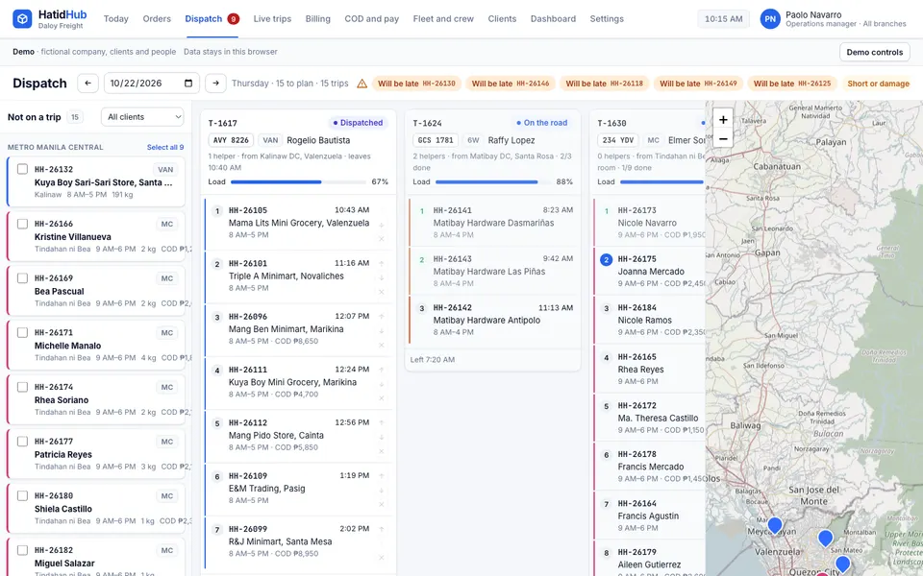Viewport: 923px width, 576px height.
Task: Select checkbox for Miguel Salazar HH-26182
Action: [x=22, y=550]
